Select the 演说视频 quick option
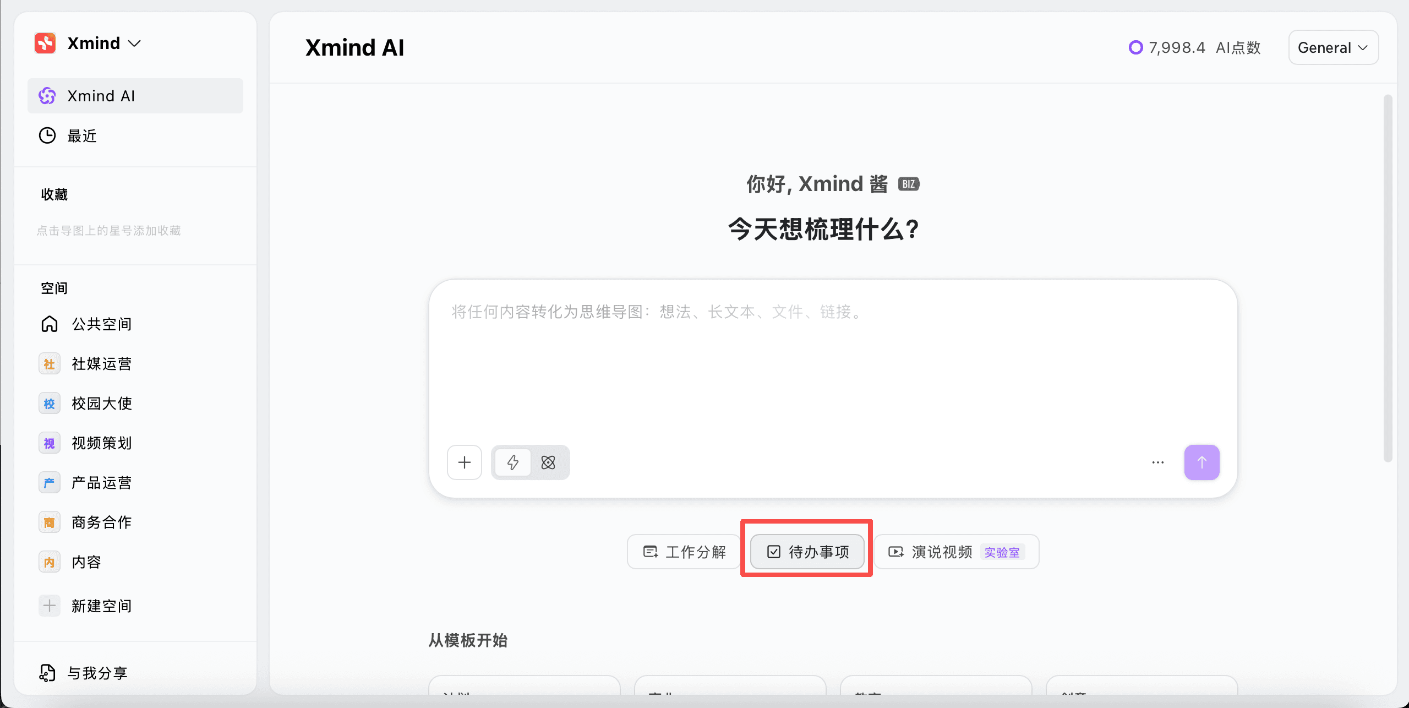Viewport: 1409px width, 708px height. click(957, 552)
